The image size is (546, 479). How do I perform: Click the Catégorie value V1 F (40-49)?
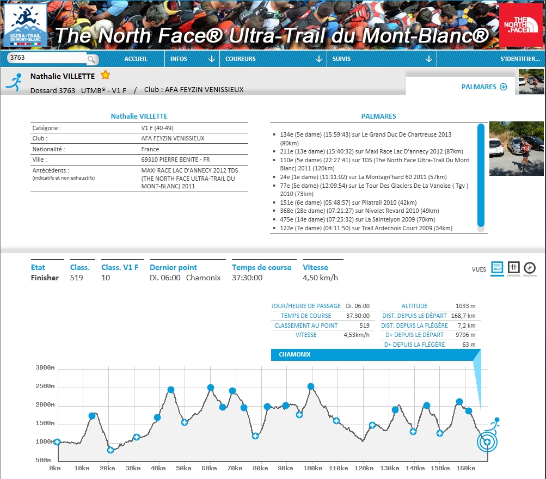point(157,128)
